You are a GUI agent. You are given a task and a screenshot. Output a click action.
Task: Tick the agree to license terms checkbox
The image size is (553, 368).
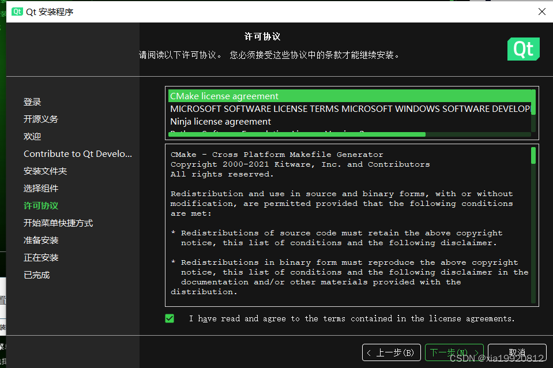point(170,318)
